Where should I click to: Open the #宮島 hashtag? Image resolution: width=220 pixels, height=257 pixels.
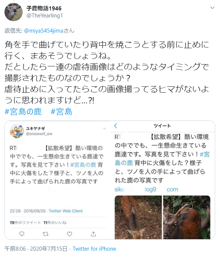point(62,112)
